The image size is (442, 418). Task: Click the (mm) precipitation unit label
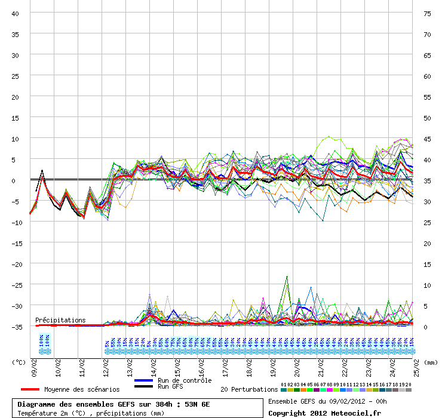click(x=431, y=362)
